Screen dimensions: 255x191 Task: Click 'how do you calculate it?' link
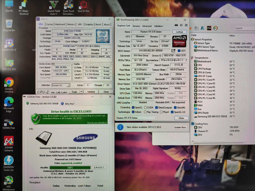click(x=97, y=123)
